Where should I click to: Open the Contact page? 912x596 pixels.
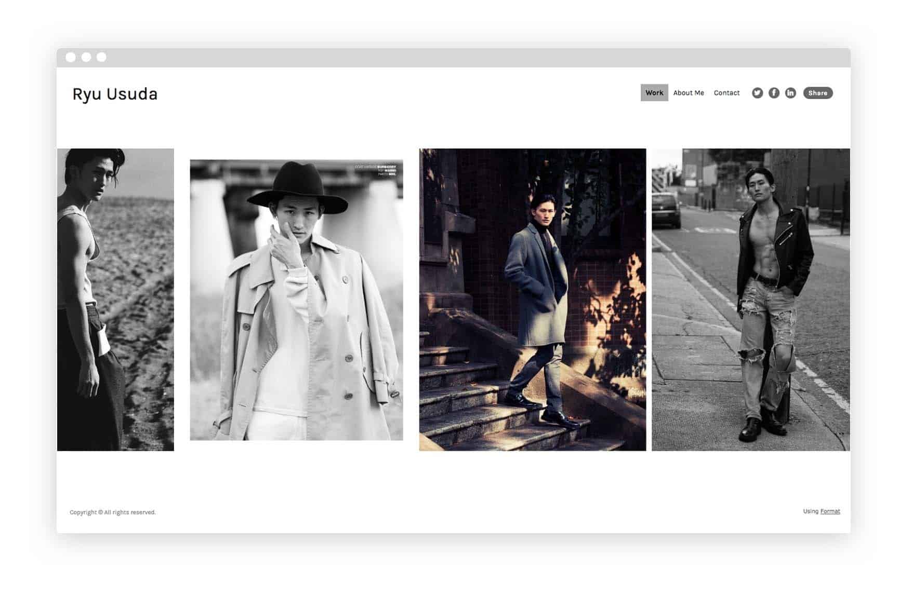coord(726,93)
